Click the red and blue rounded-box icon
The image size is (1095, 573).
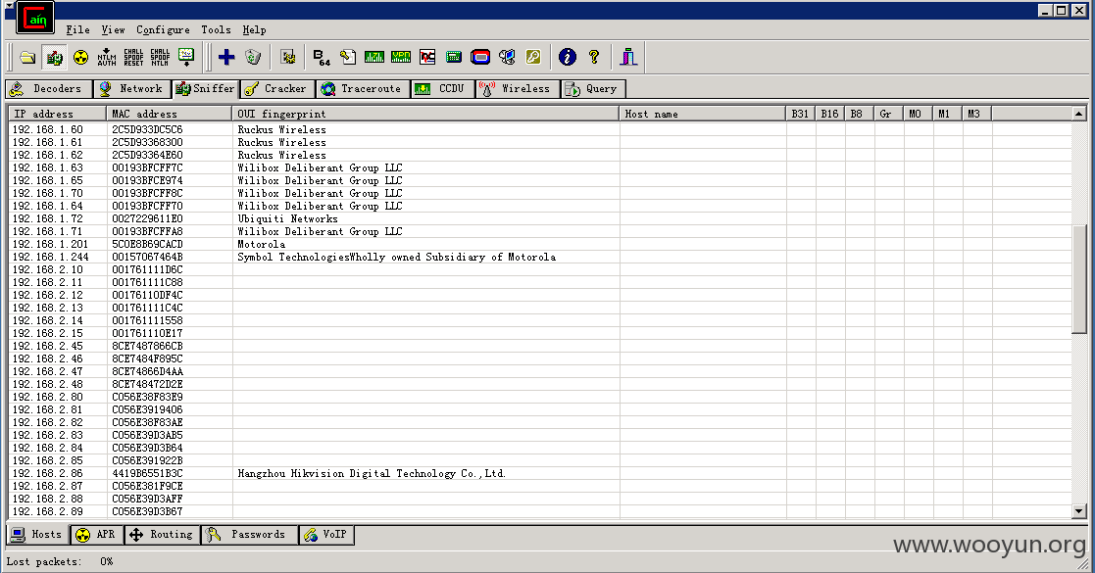click(480, 57)
